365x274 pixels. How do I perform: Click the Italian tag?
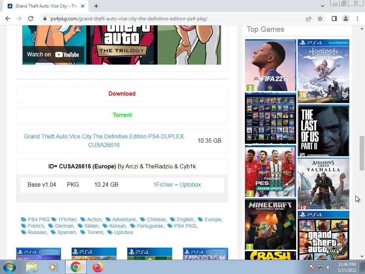click(x=91, y=226)
